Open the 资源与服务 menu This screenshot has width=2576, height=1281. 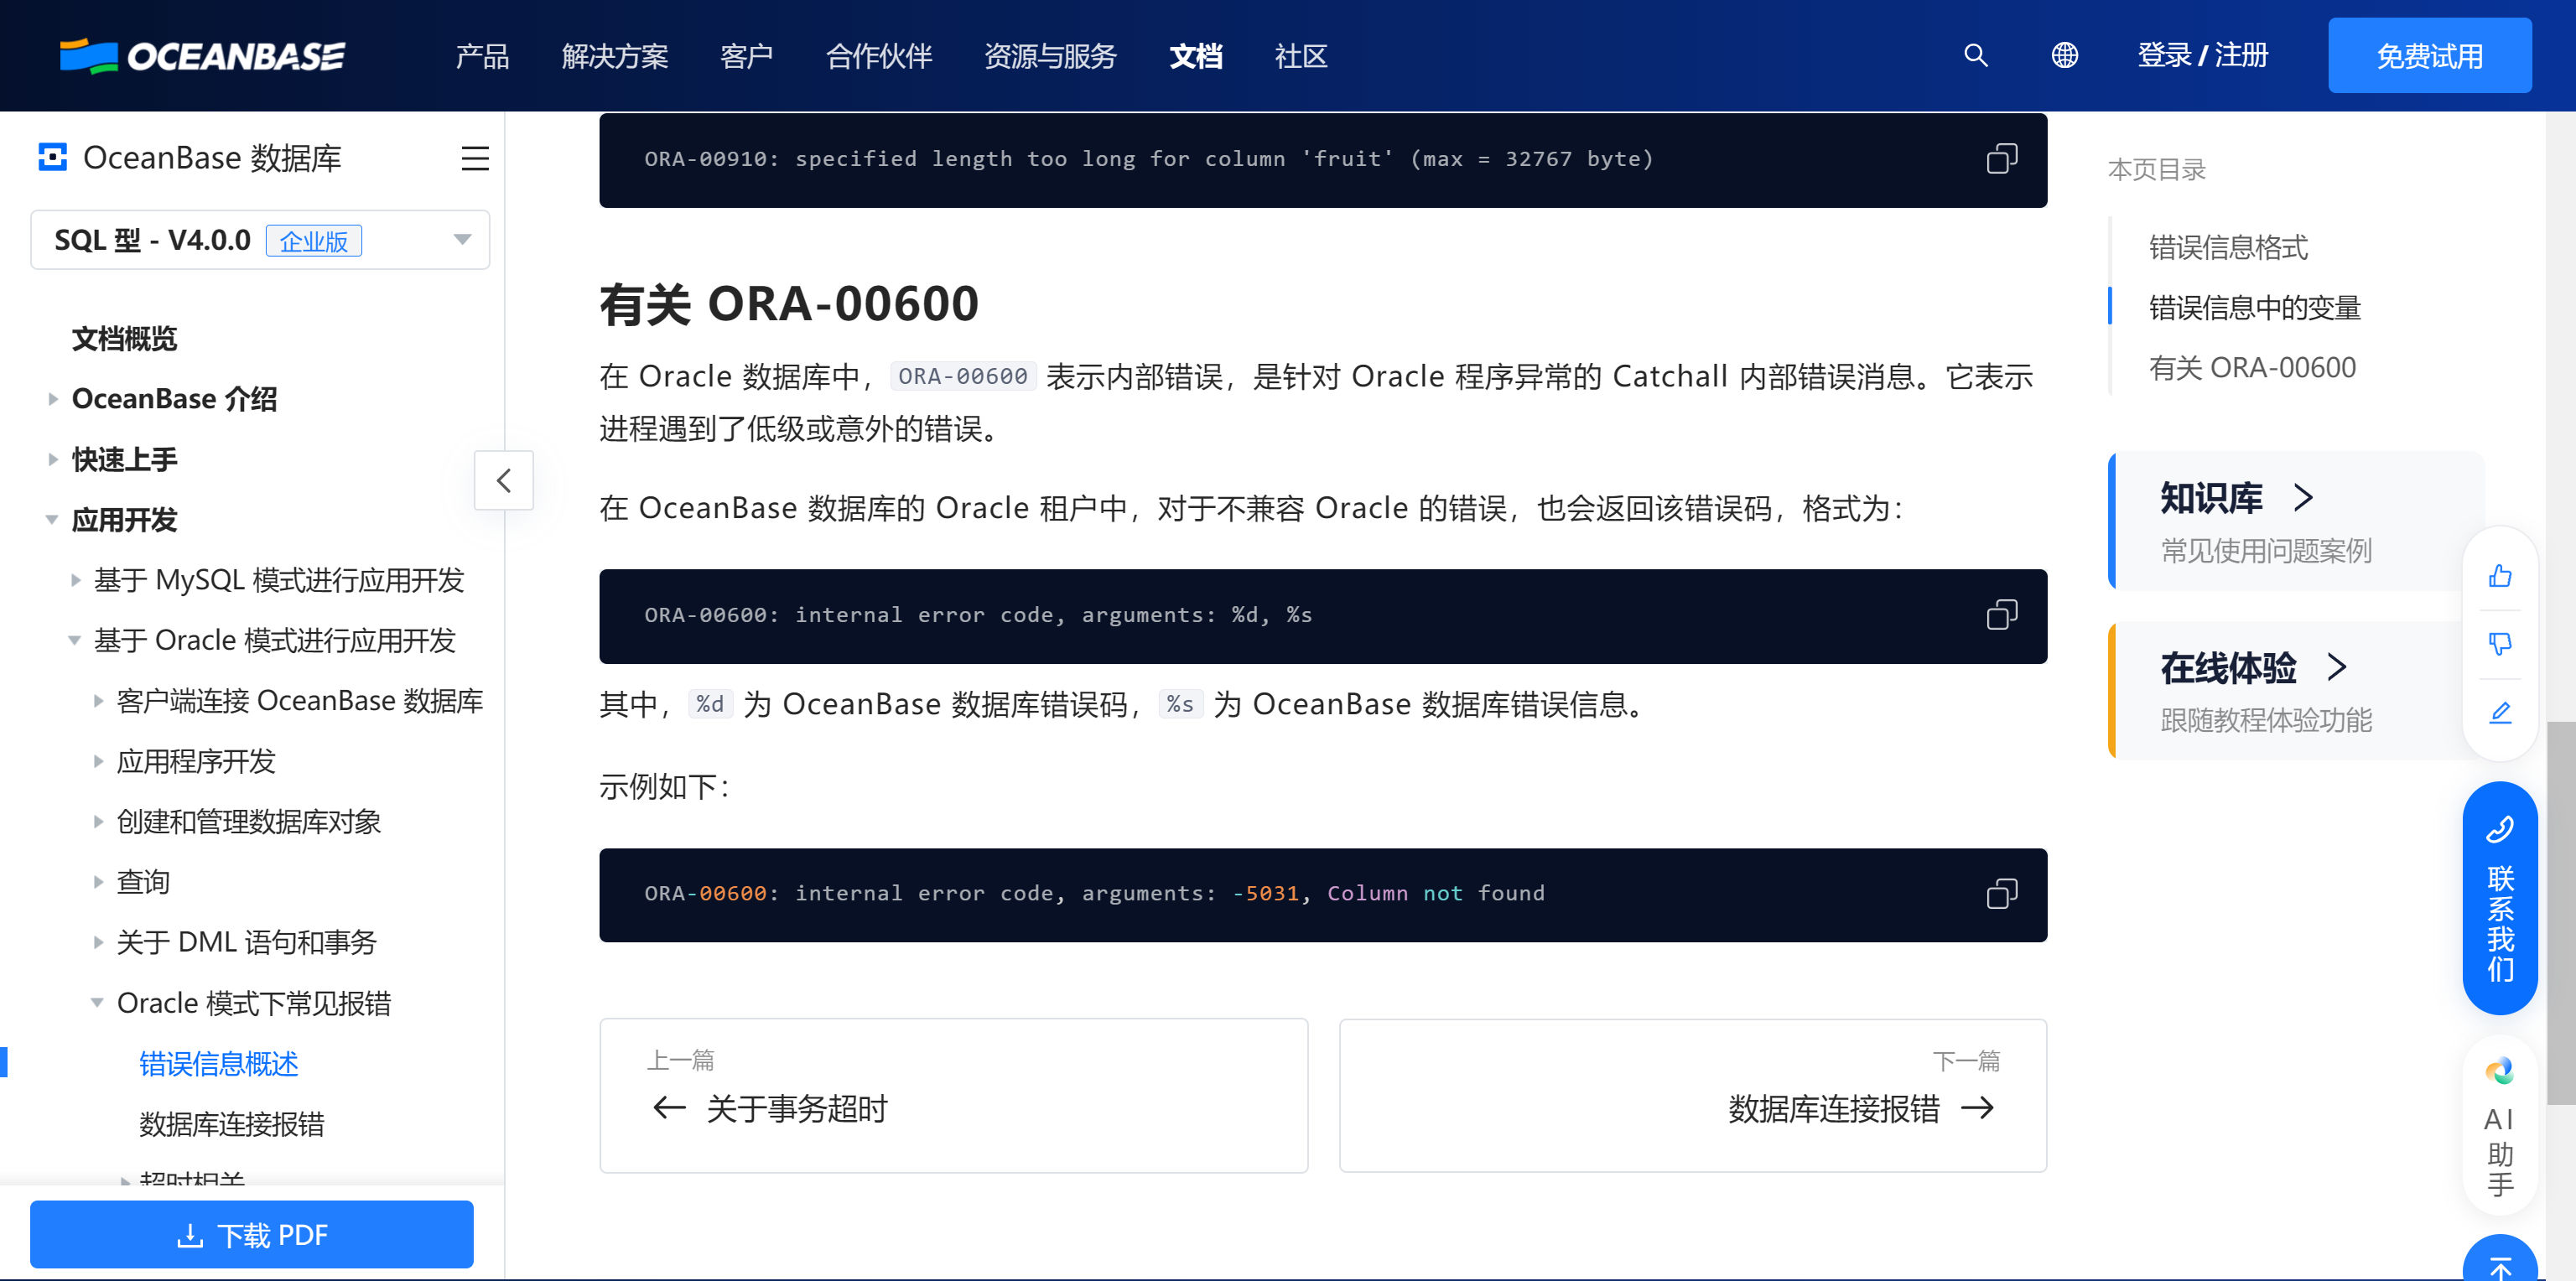pos(1050,56)
